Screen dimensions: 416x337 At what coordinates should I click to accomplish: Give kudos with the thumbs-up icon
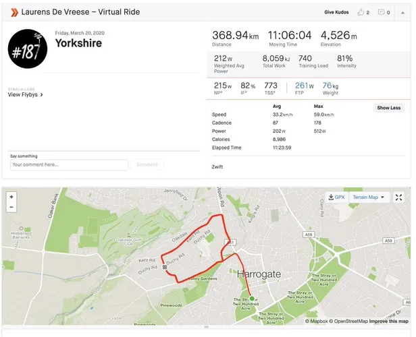361,12
